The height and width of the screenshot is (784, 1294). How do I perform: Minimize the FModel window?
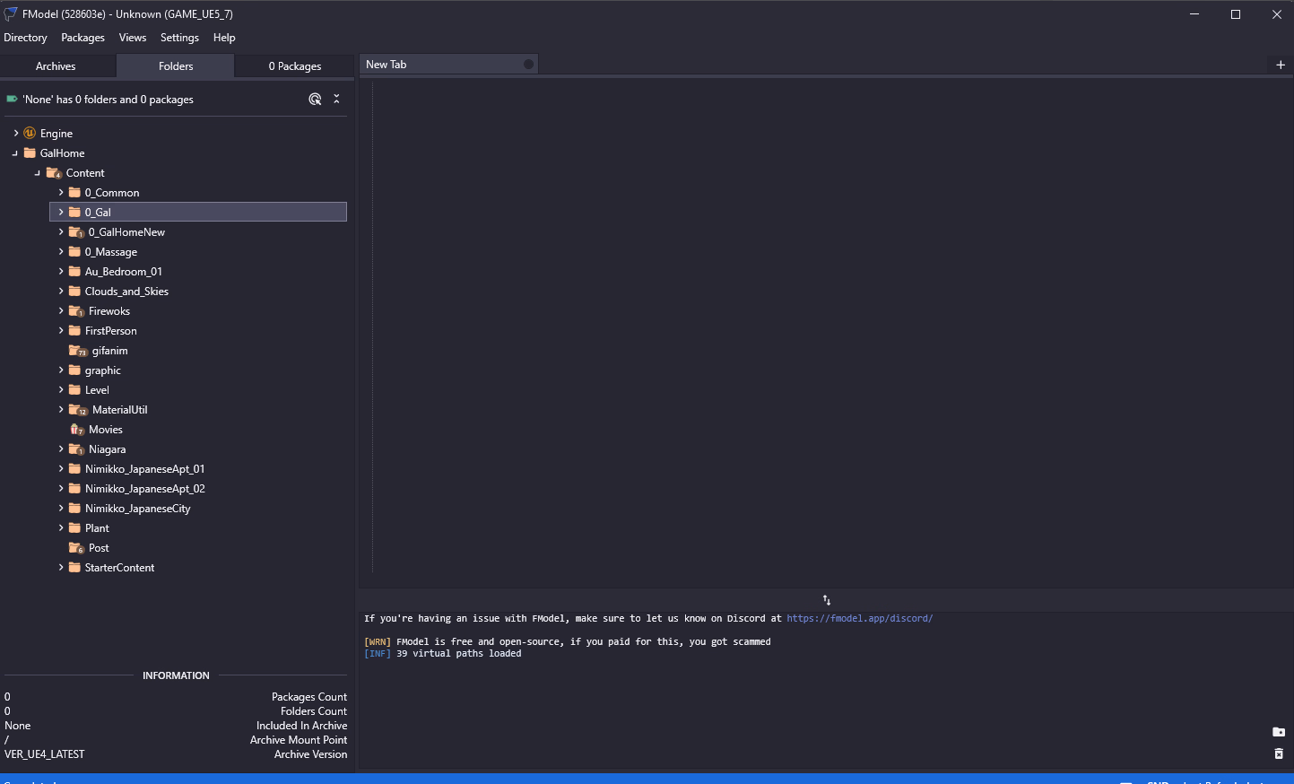1194,14
